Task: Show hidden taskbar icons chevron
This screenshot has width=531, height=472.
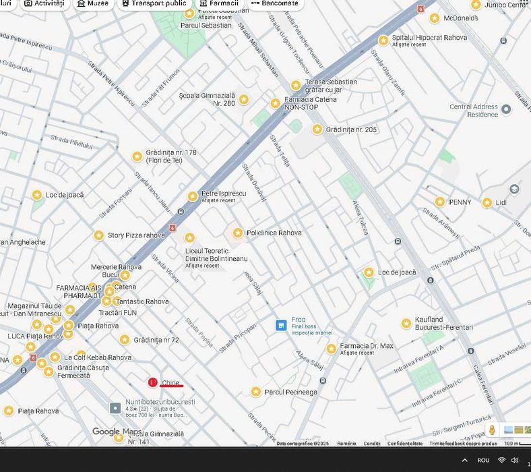Action: [465, 460]
